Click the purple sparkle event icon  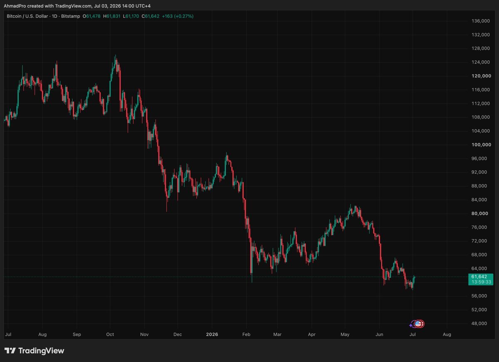[x=411, y=325]
